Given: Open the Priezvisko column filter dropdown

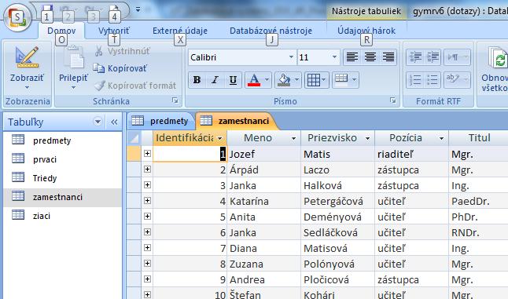Looking at the screenshot, I should (x=367, y=138).
